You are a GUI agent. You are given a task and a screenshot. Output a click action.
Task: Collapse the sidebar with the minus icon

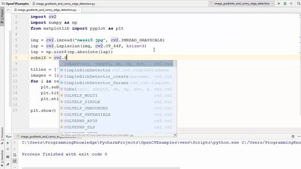click(8, 10)
